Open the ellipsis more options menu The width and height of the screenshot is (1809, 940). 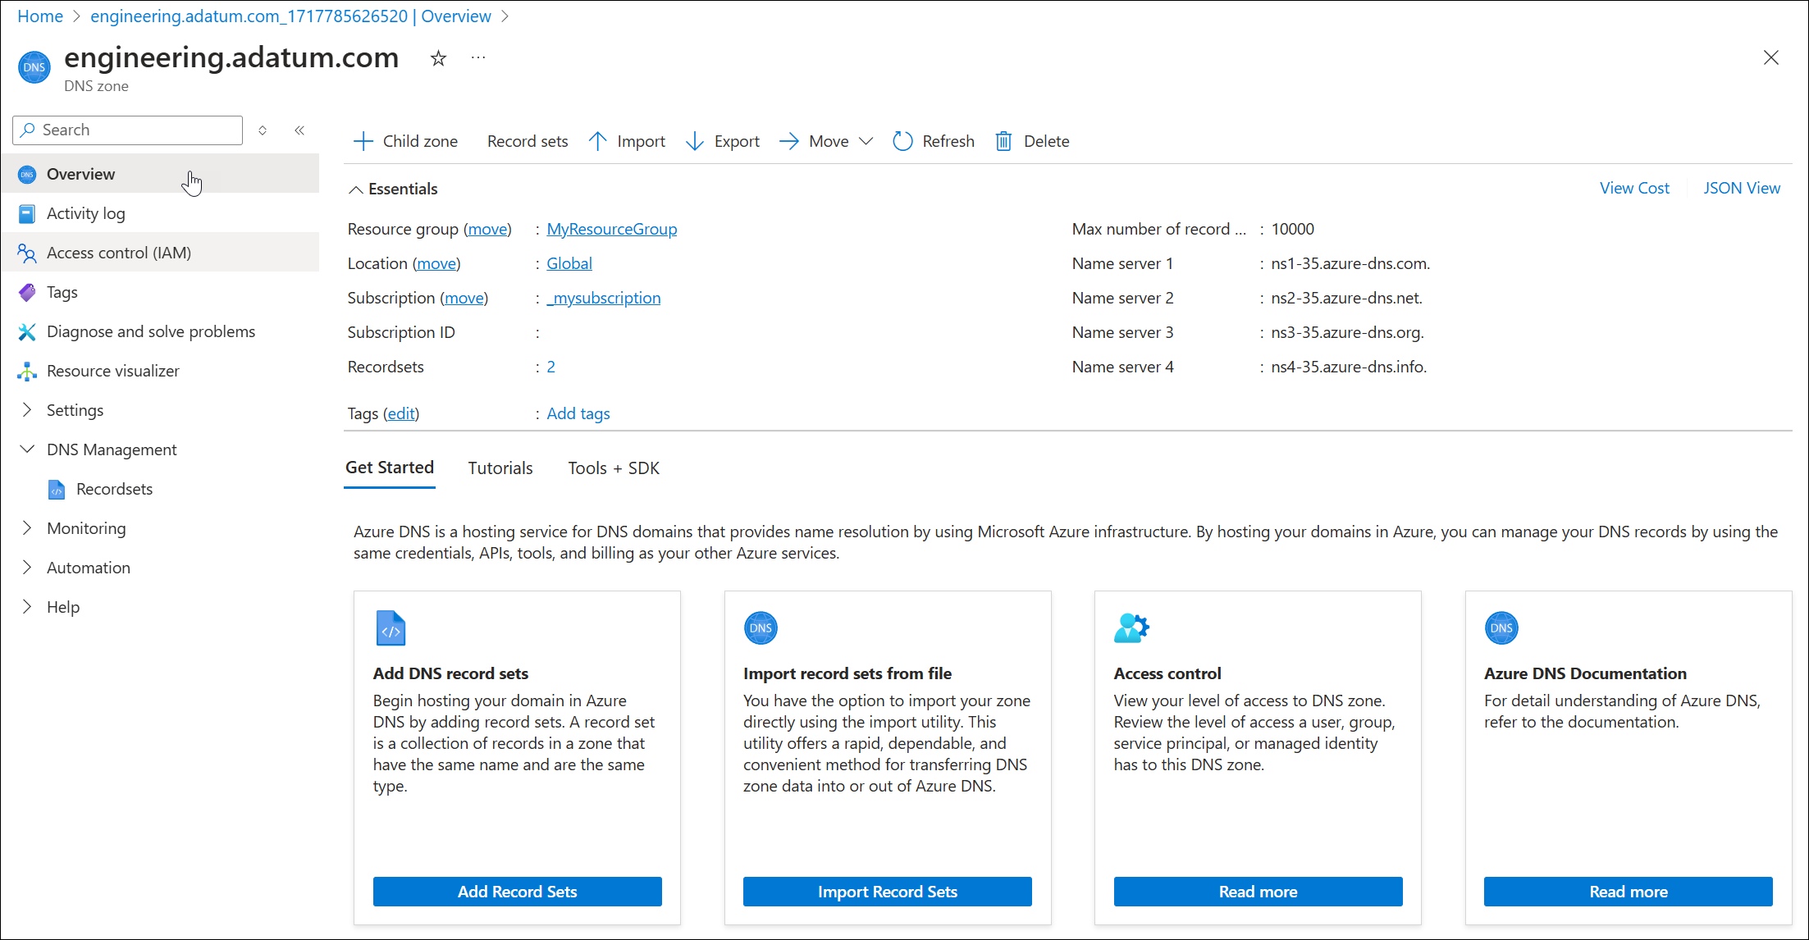[478, 57]
